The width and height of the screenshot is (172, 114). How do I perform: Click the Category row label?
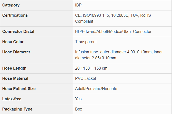click(x=11, y=5)
